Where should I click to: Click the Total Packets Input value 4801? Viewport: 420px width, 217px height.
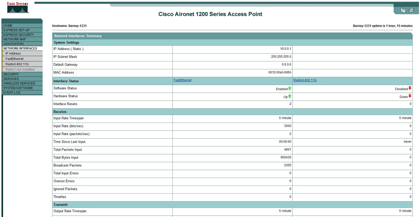[288, 150]
